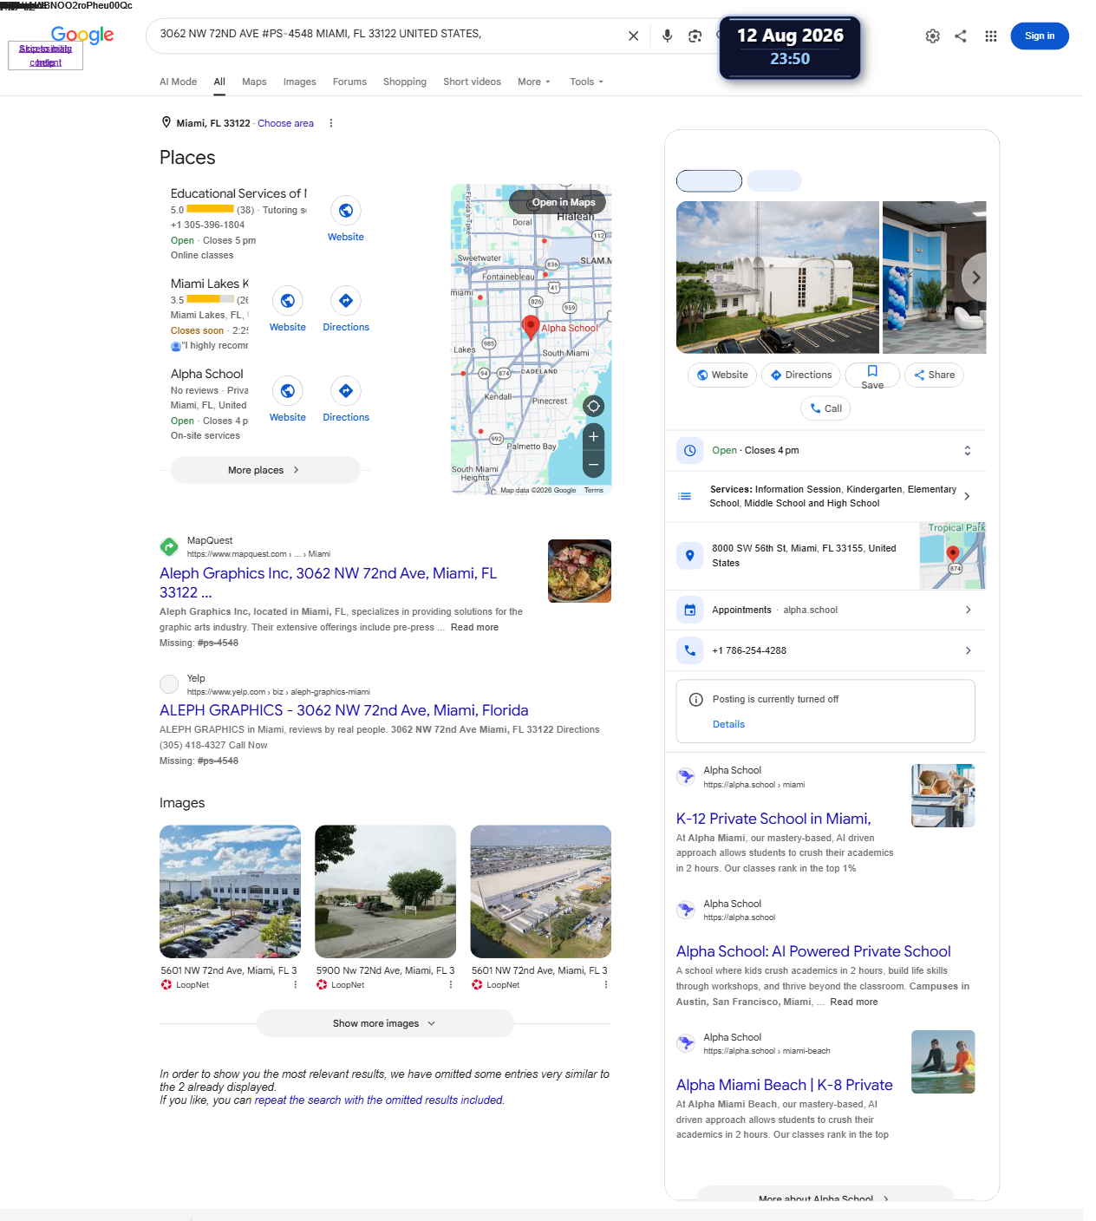Click the info icon in posting notice

coord(695,699)
